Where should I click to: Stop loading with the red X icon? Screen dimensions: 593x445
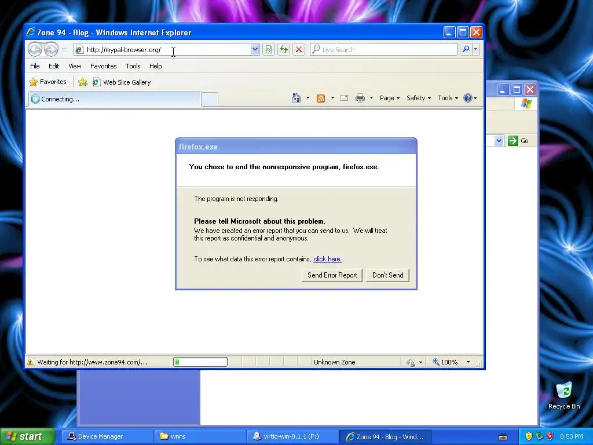click(x=298, y=50)
